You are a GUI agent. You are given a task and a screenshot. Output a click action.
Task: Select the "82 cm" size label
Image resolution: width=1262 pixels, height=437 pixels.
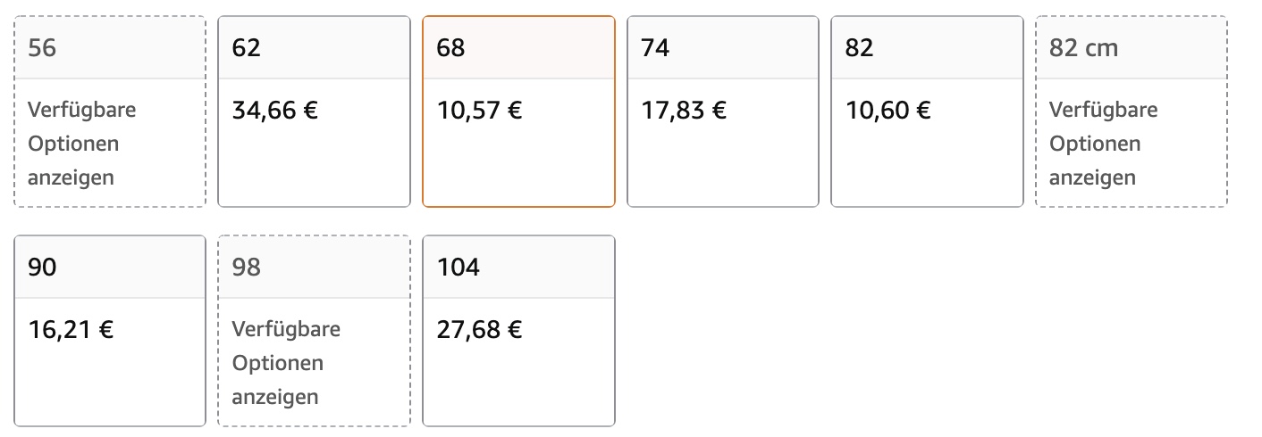click(1083, 48)
